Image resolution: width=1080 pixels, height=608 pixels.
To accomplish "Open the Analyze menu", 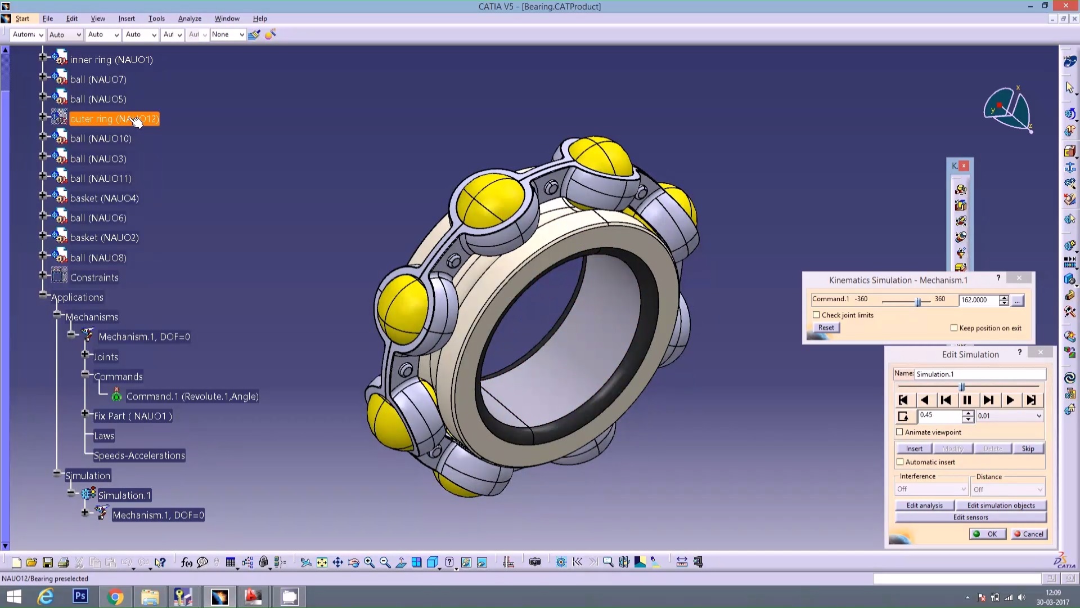I will pyautogui.click(x=190, y=19).
